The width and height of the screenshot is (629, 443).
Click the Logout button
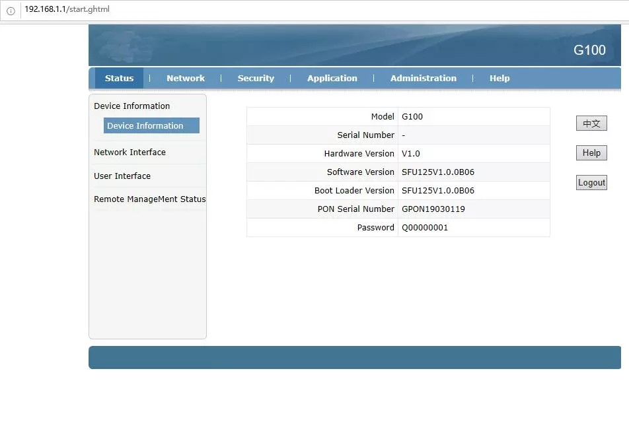(591, 182)
